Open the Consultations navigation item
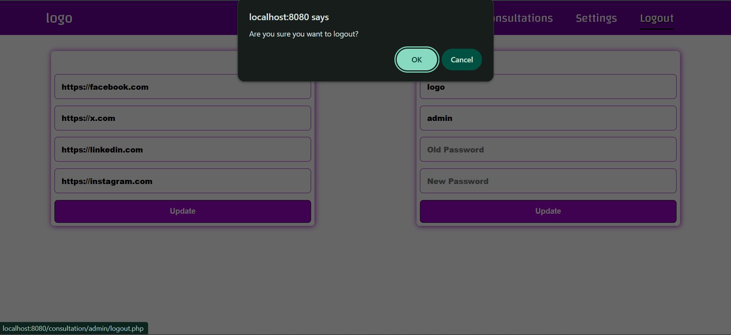This screenshot has height=335, width=731. coord(523,18)
